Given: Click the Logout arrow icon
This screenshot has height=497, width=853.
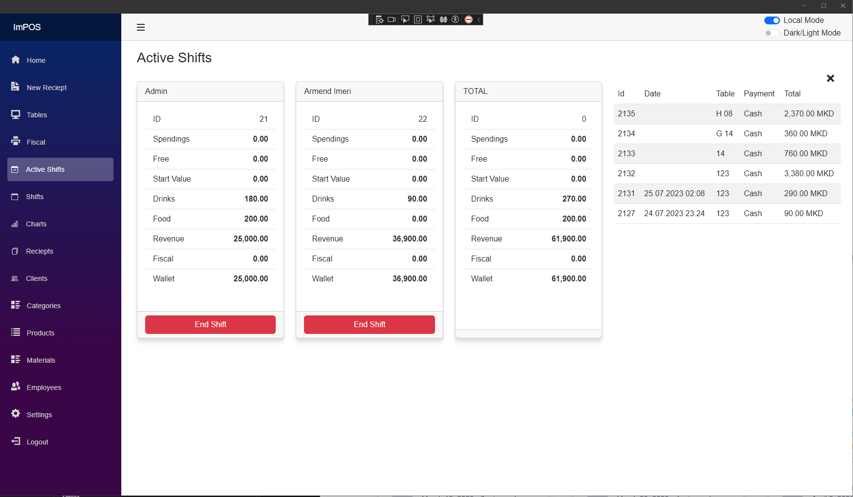Looking at the screenshot, I should point(16,441).
